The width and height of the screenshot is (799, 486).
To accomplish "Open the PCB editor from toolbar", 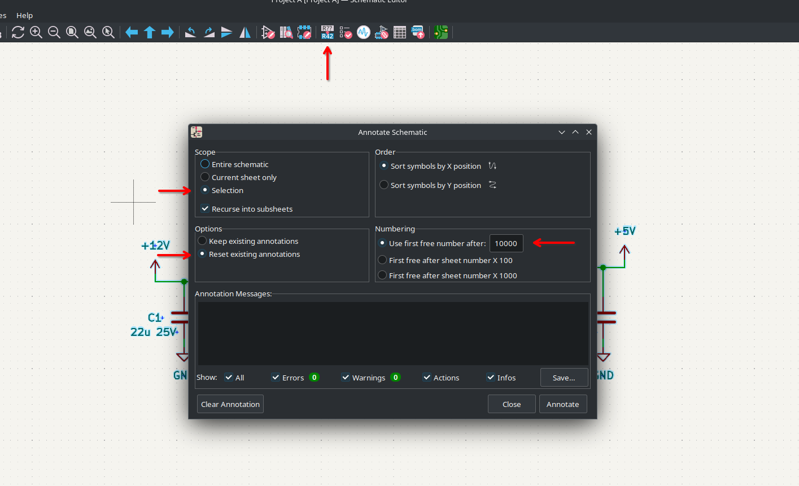I will coord(441,32).
